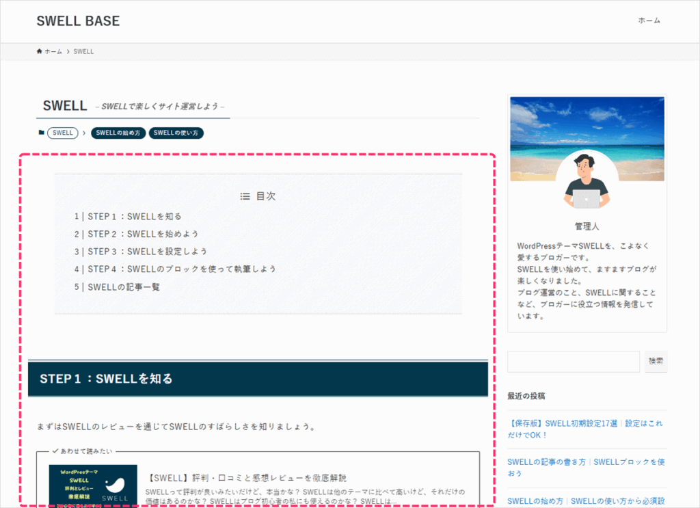Click the 検索 search button
The width and height of the screenshot is (700, 508).
(x=656, y=362)
